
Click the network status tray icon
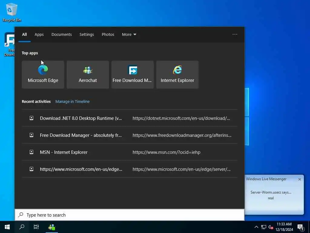(264, 227)
